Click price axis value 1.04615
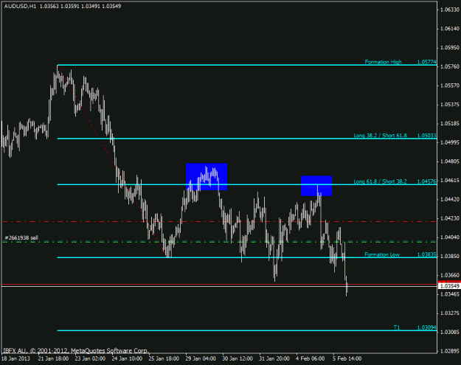The height and width of the screenshot is (365, 461). [x=450, y=180]
